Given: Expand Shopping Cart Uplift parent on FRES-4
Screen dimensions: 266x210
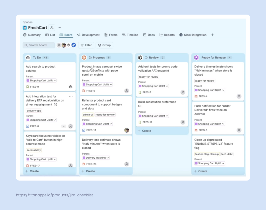Looking at the screenshot, I should pyautogui.click(x=210, y=90).
